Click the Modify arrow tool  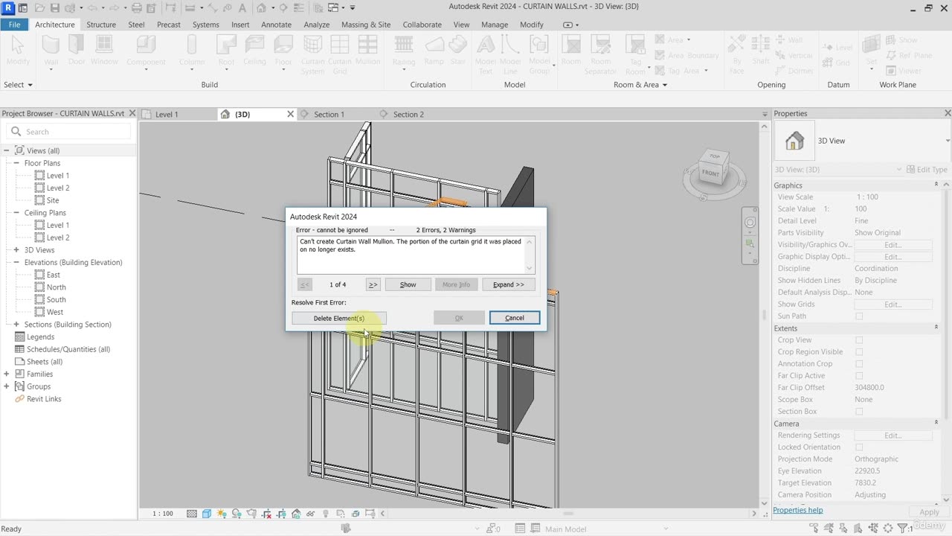point(18,51)
